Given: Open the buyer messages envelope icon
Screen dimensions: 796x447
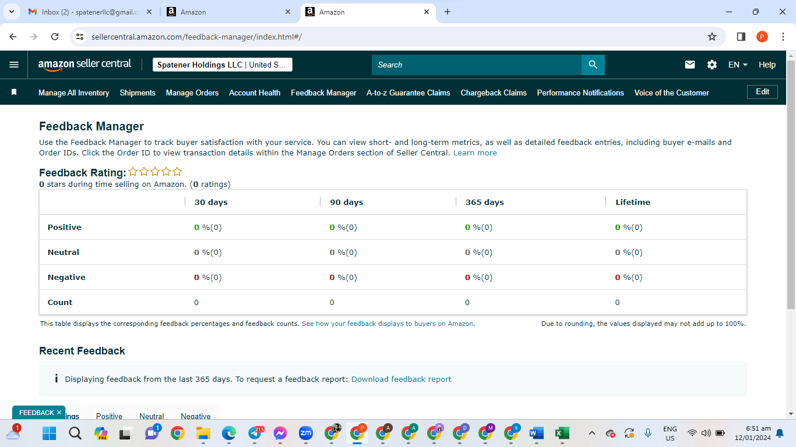Looking at the screenshot, I should point(690,65).
